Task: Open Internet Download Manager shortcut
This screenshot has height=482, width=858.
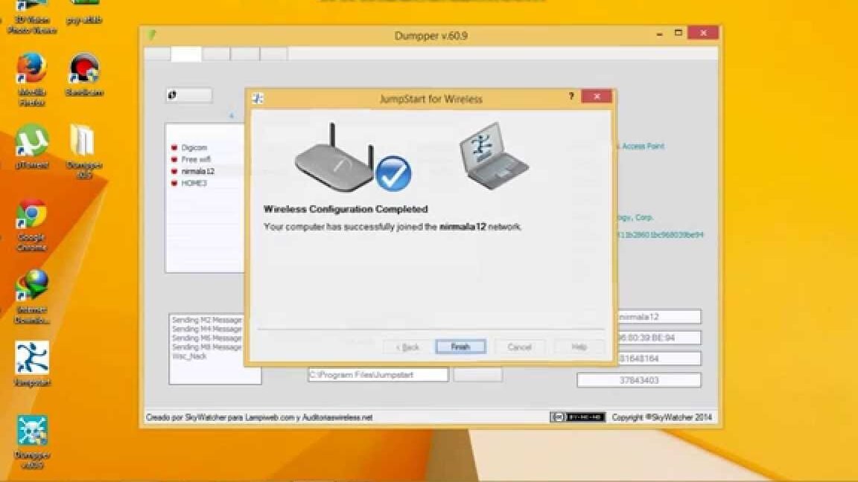Action: click(x=32, y=286)
